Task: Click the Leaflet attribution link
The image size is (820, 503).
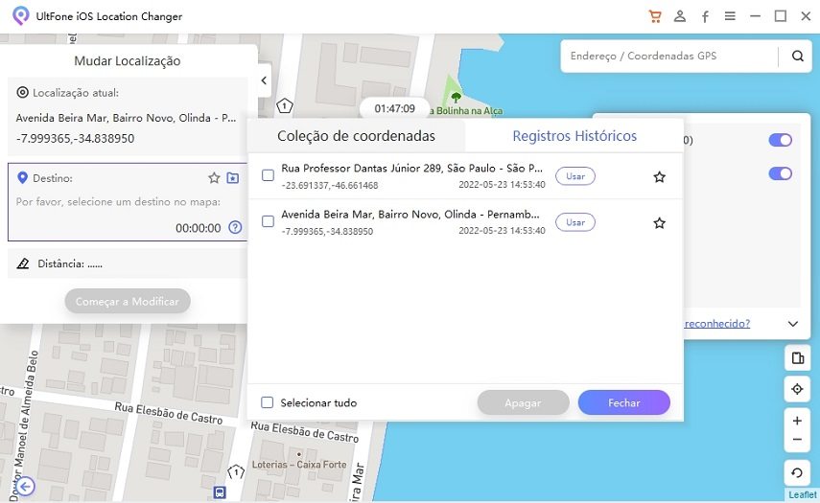Action: (x=802, y=494)
